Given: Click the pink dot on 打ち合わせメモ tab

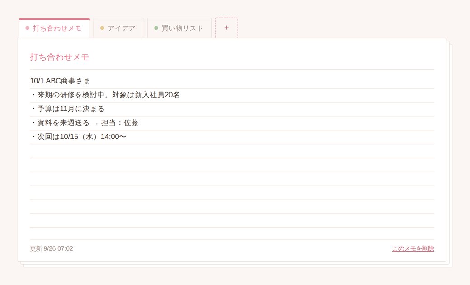Looking at the screenshot, I should (28, 28).
